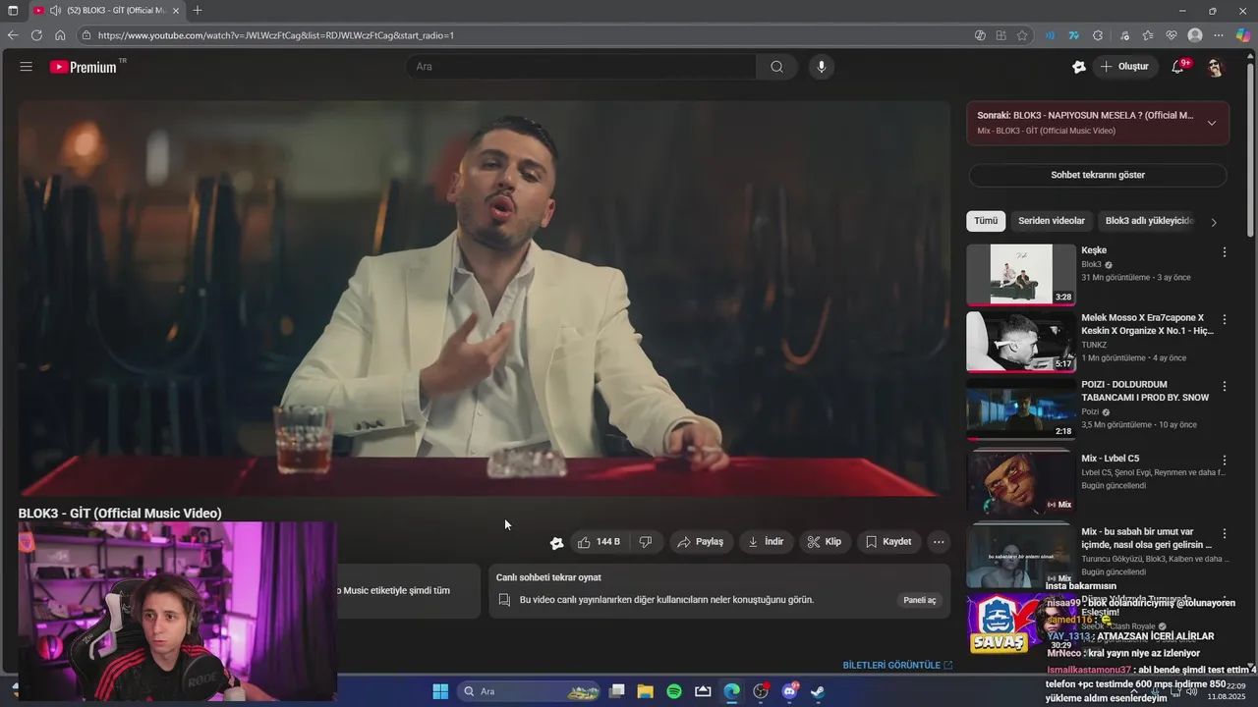Image resolution: width=1258 pixels, height=707 pixels.
Task: Open the BLOK3 - GİT browser tab
Action: [106, 11]
